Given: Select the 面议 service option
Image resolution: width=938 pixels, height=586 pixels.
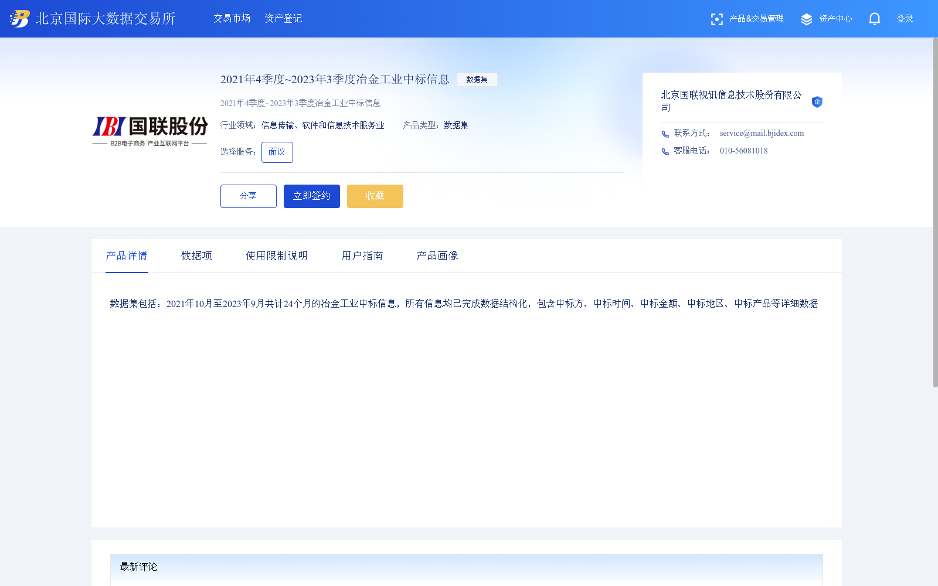Looking at the screenshot, I should click(277, 152).
